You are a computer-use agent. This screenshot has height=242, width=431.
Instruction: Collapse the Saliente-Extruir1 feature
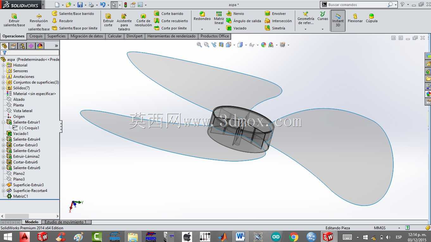pyautogui.click(x=3, y=122)
